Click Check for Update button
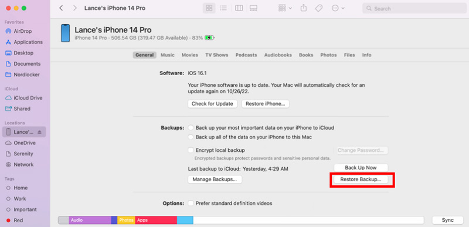This screenshot has height=227, width=469. 212,104
